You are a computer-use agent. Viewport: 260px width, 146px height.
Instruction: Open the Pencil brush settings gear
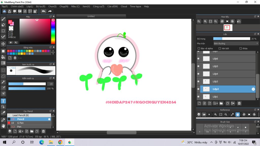click(49, 119)
